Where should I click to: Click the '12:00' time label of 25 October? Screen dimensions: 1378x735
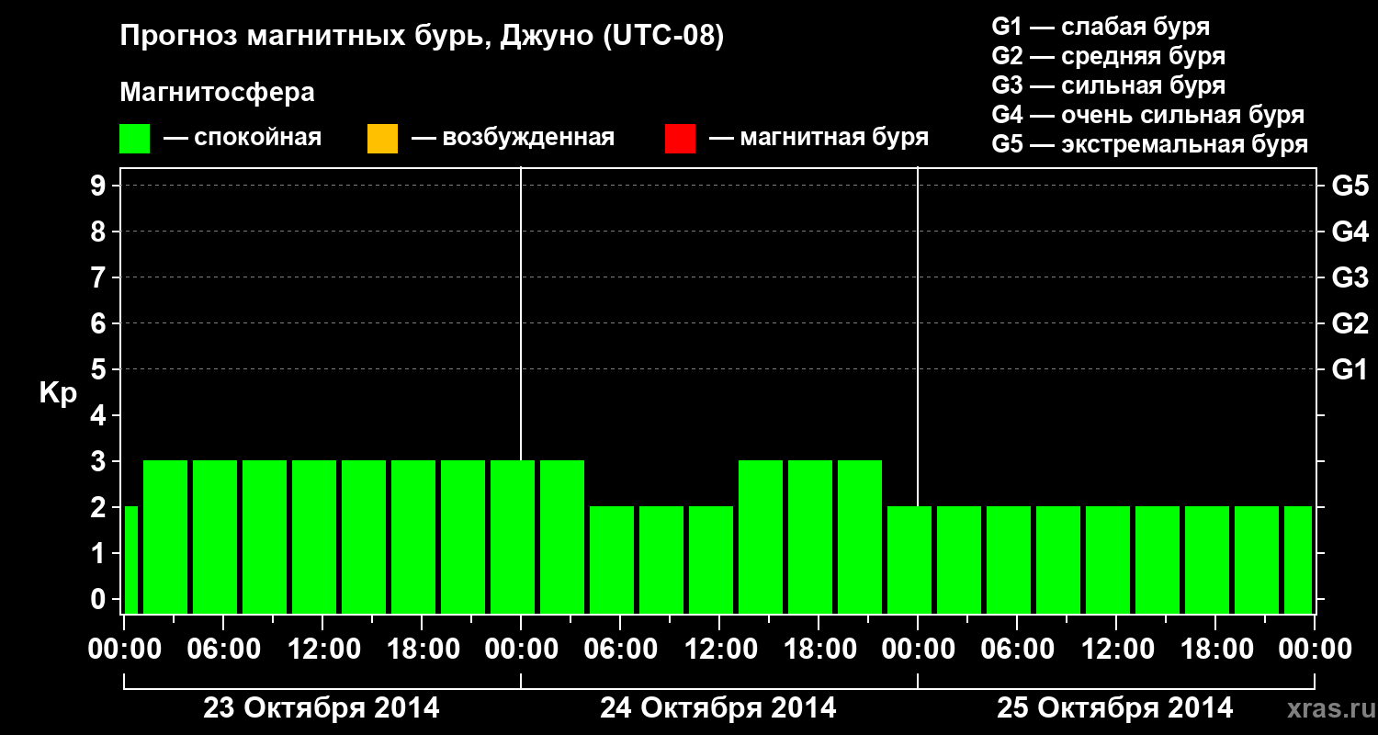(x=1116, y=650)
